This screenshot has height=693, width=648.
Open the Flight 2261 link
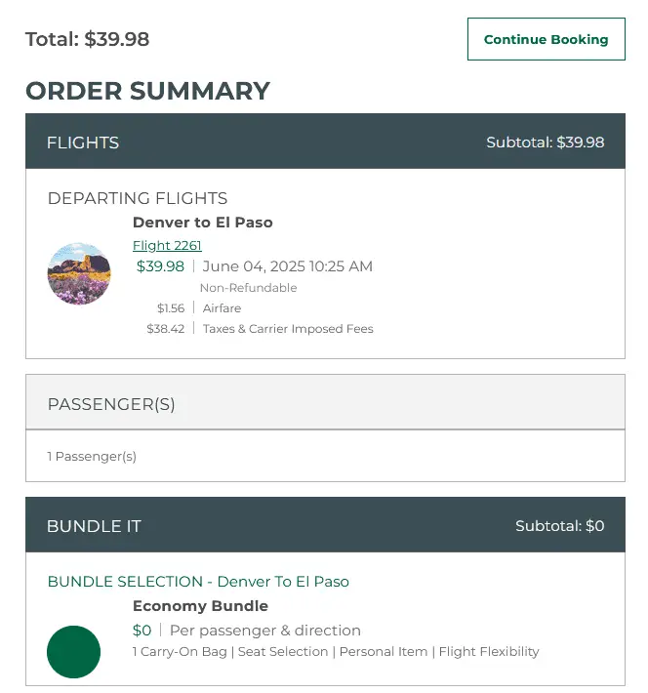pos(167,245)
